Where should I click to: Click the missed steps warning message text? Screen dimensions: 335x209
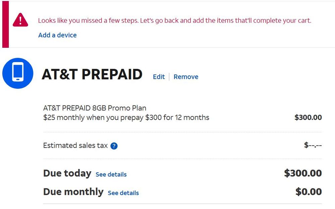point(174,21)
